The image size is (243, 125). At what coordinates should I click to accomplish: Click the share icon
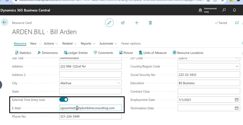(123, 23)
